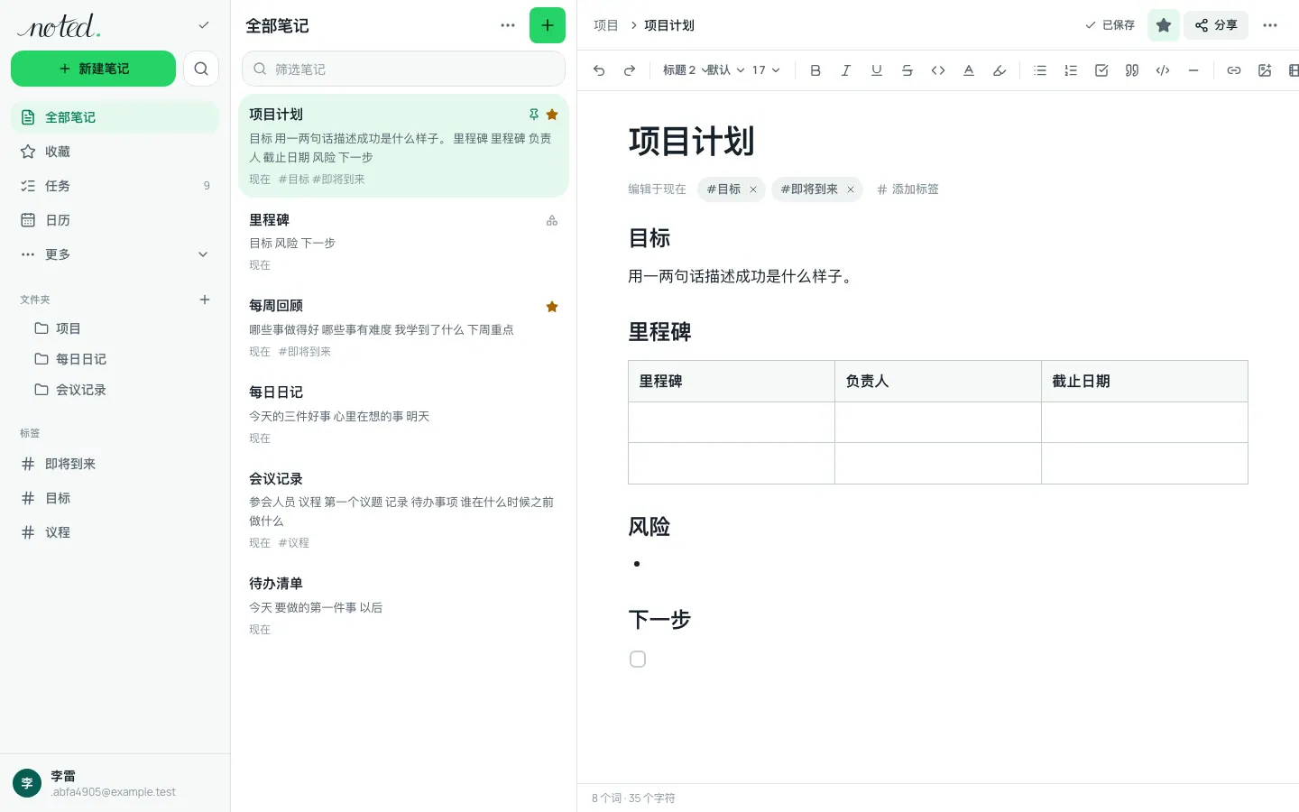
Task: Apply strikethrough formatting
Action: [907, 70]
